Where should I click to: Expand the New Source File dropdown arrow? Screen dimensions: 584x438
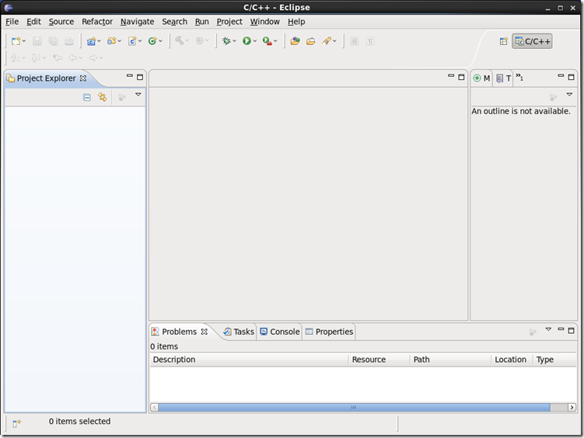coord(140,41)
